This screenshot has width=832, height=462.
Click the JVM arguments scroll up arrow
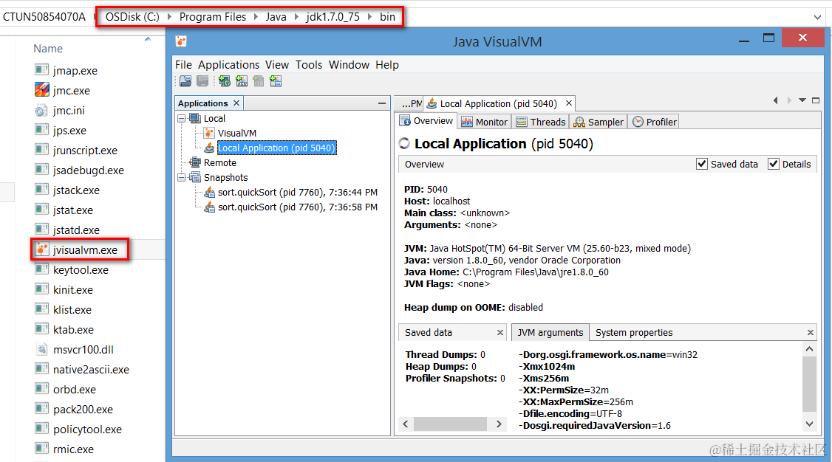point(809,348)
